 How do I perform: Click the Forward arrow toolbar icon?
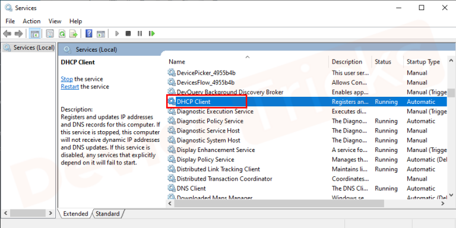click(18, 34)
